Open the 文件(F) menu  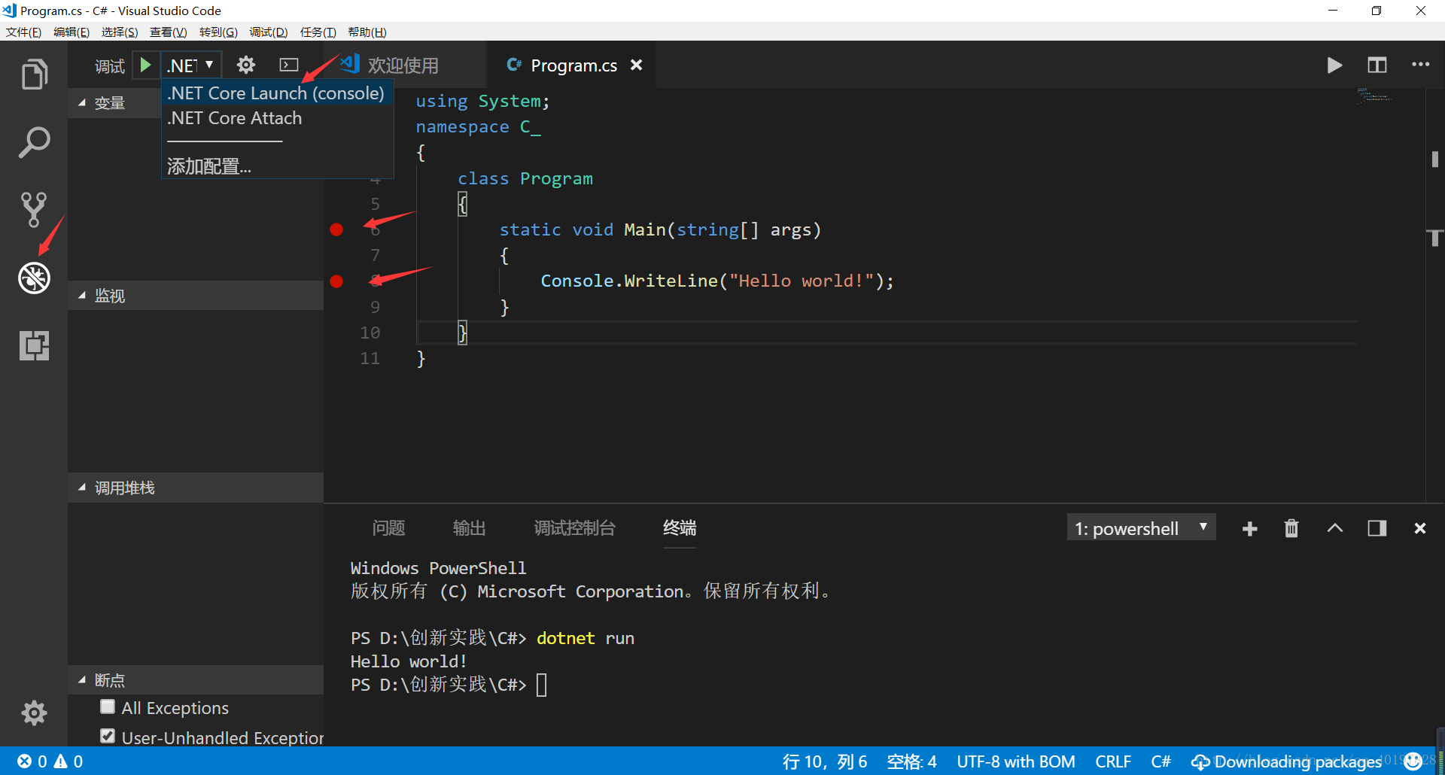[x=23, y=32]
